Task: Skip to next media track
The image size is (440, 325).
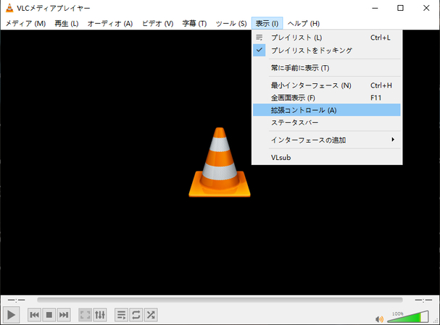Action: [64, 315]
